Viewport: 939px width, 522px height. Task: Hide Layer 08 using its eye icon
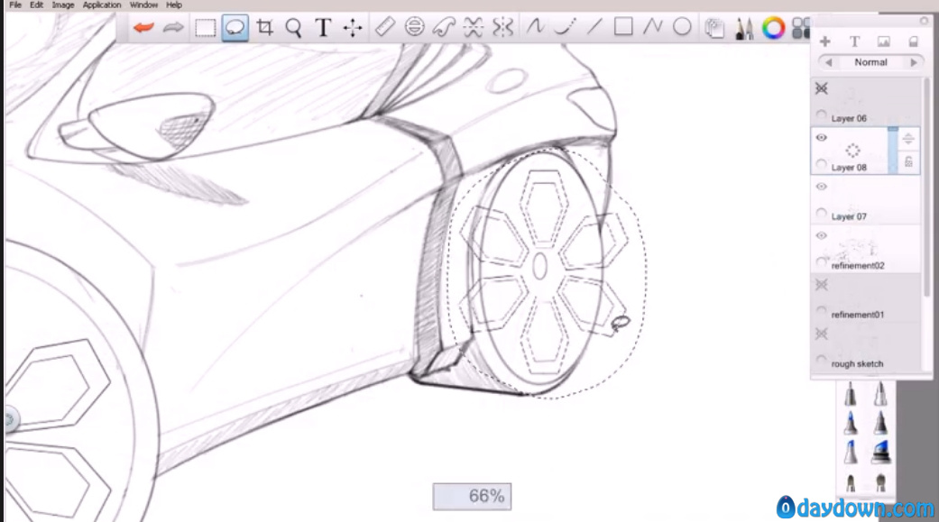[822, 138]
